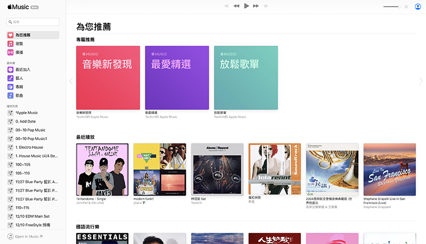Viewport: 426px width, 244px height.
Task: Open the 1. Electro House playlist
Action: [x=29, y=147]
